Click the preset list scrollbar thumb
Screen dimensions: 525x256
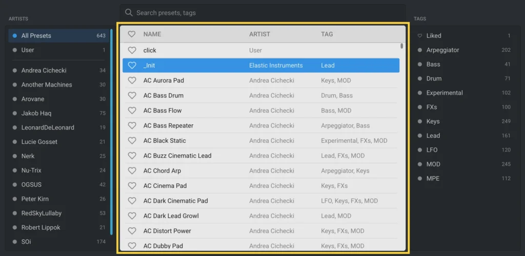402,46
